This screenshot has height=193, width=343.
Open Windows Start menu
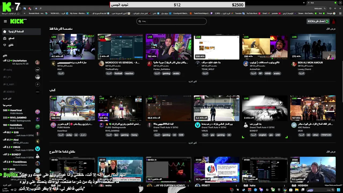pos(338,190)
